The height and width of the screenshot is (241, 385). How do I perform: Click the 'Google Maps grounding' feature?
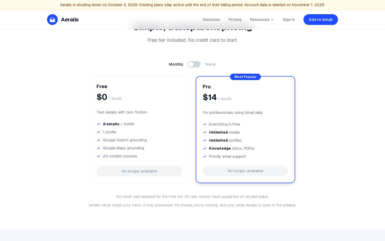124,148
